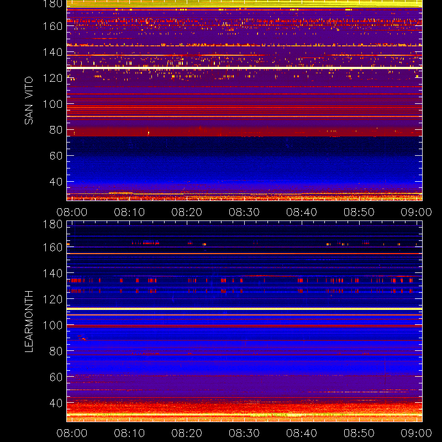This screenshot has width=442, height=442.
Task: Click 08:30 time label under San Vito plot
Action: click(x=244, y=212)
